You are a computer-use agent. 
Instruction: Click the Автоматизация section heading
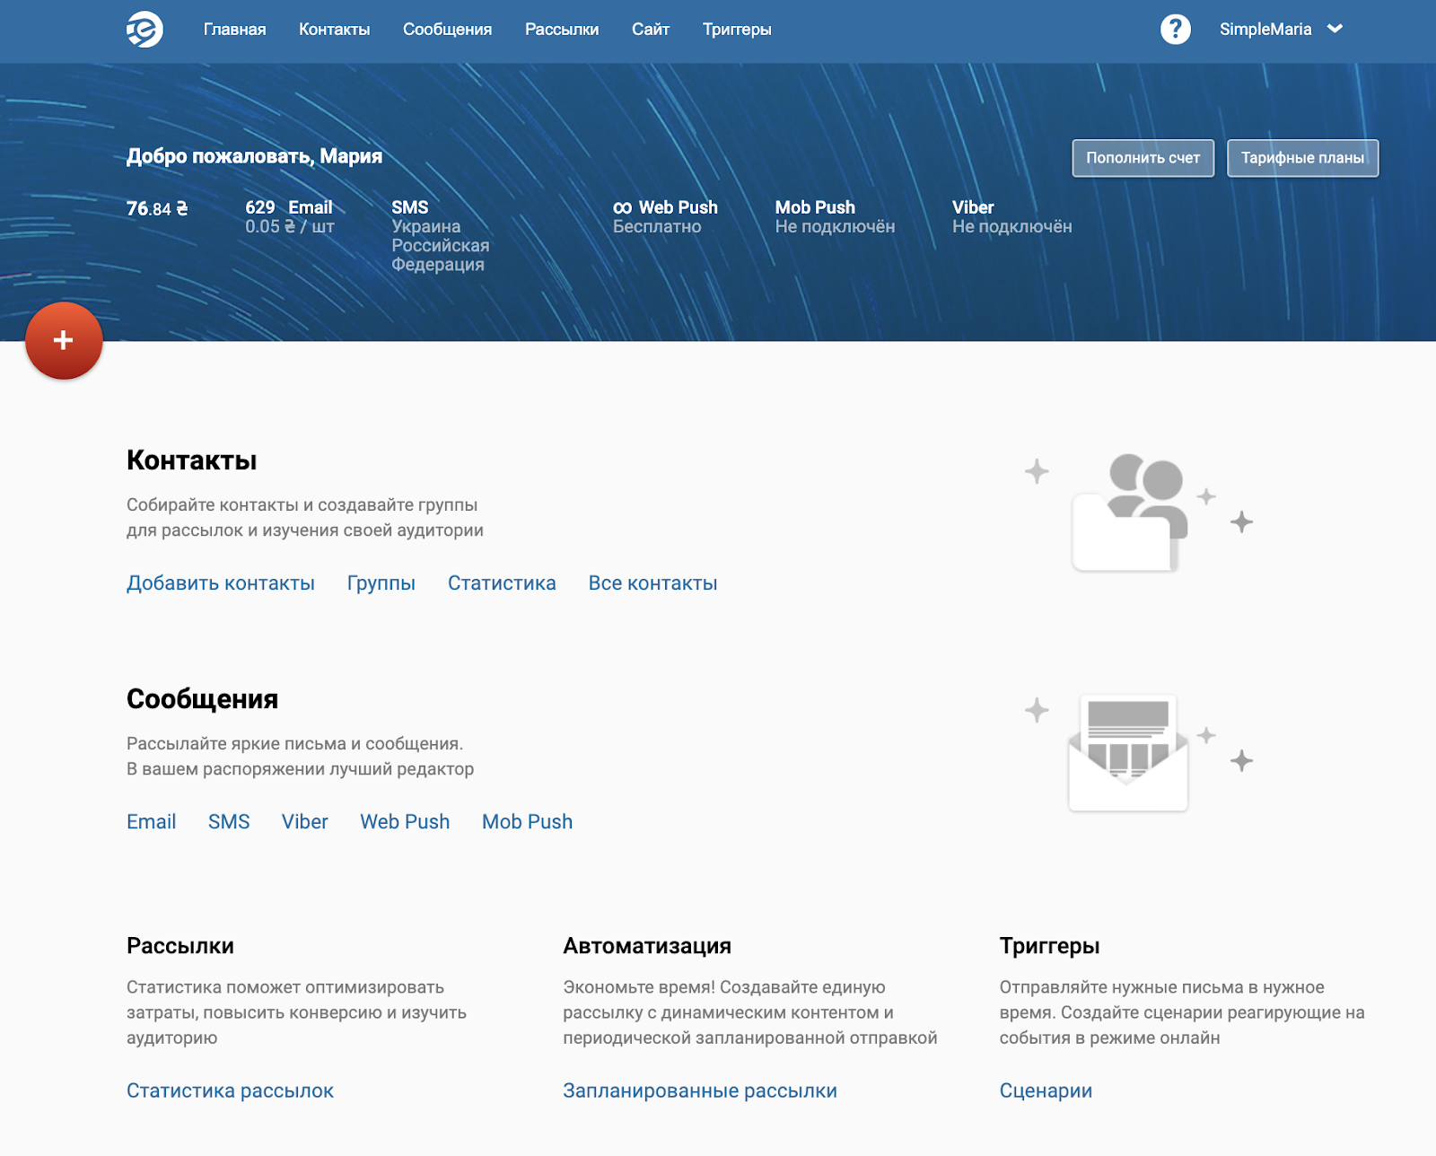(x=647, y=946)
